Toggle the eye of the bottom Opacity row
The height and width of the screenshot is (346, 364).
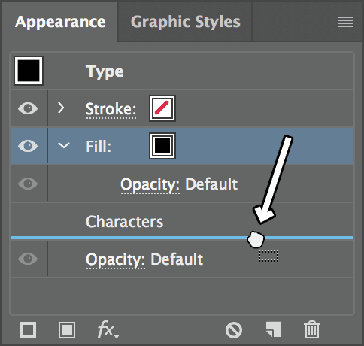coord(28,259)
